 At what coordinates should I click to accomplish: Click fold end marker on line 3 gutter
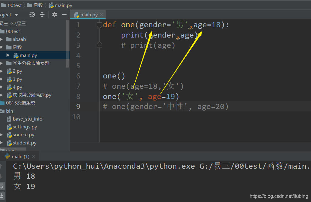pyautogui.click(x=99, y=45)
